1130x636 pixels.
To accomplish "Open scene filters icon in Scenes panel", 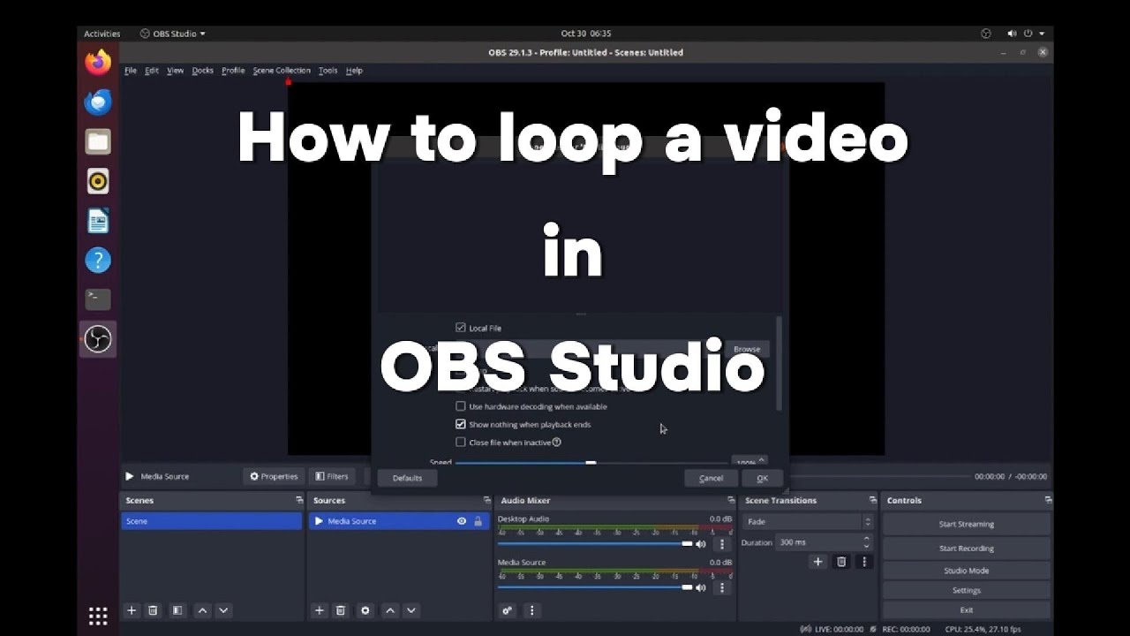I will (x=177, y=610).
